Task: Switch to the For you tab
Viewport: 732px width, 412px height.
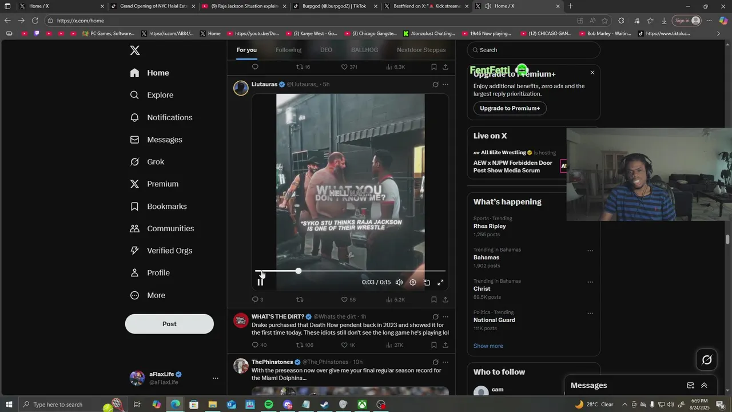Action: (246, 50)
